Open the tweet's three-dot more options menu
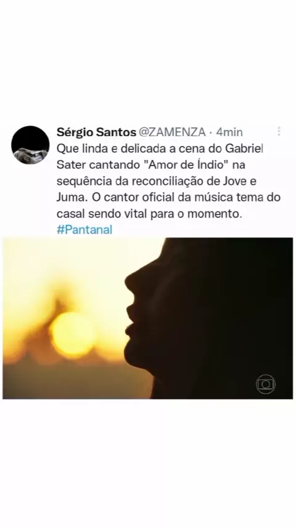Viewport: 296px width, 528px height. [x=279, y=131]
